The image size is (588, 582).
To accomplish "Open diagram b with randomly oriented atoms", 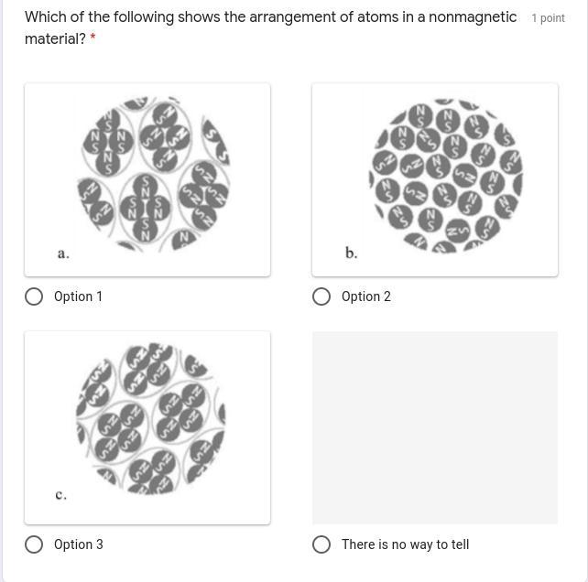I will [x=446, y=176].
